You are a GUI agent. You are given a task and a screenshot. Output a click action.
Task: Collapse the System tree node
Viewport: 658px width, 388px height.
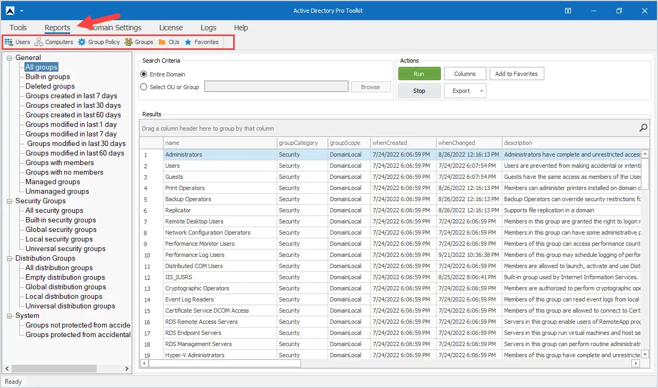(10, 316)
